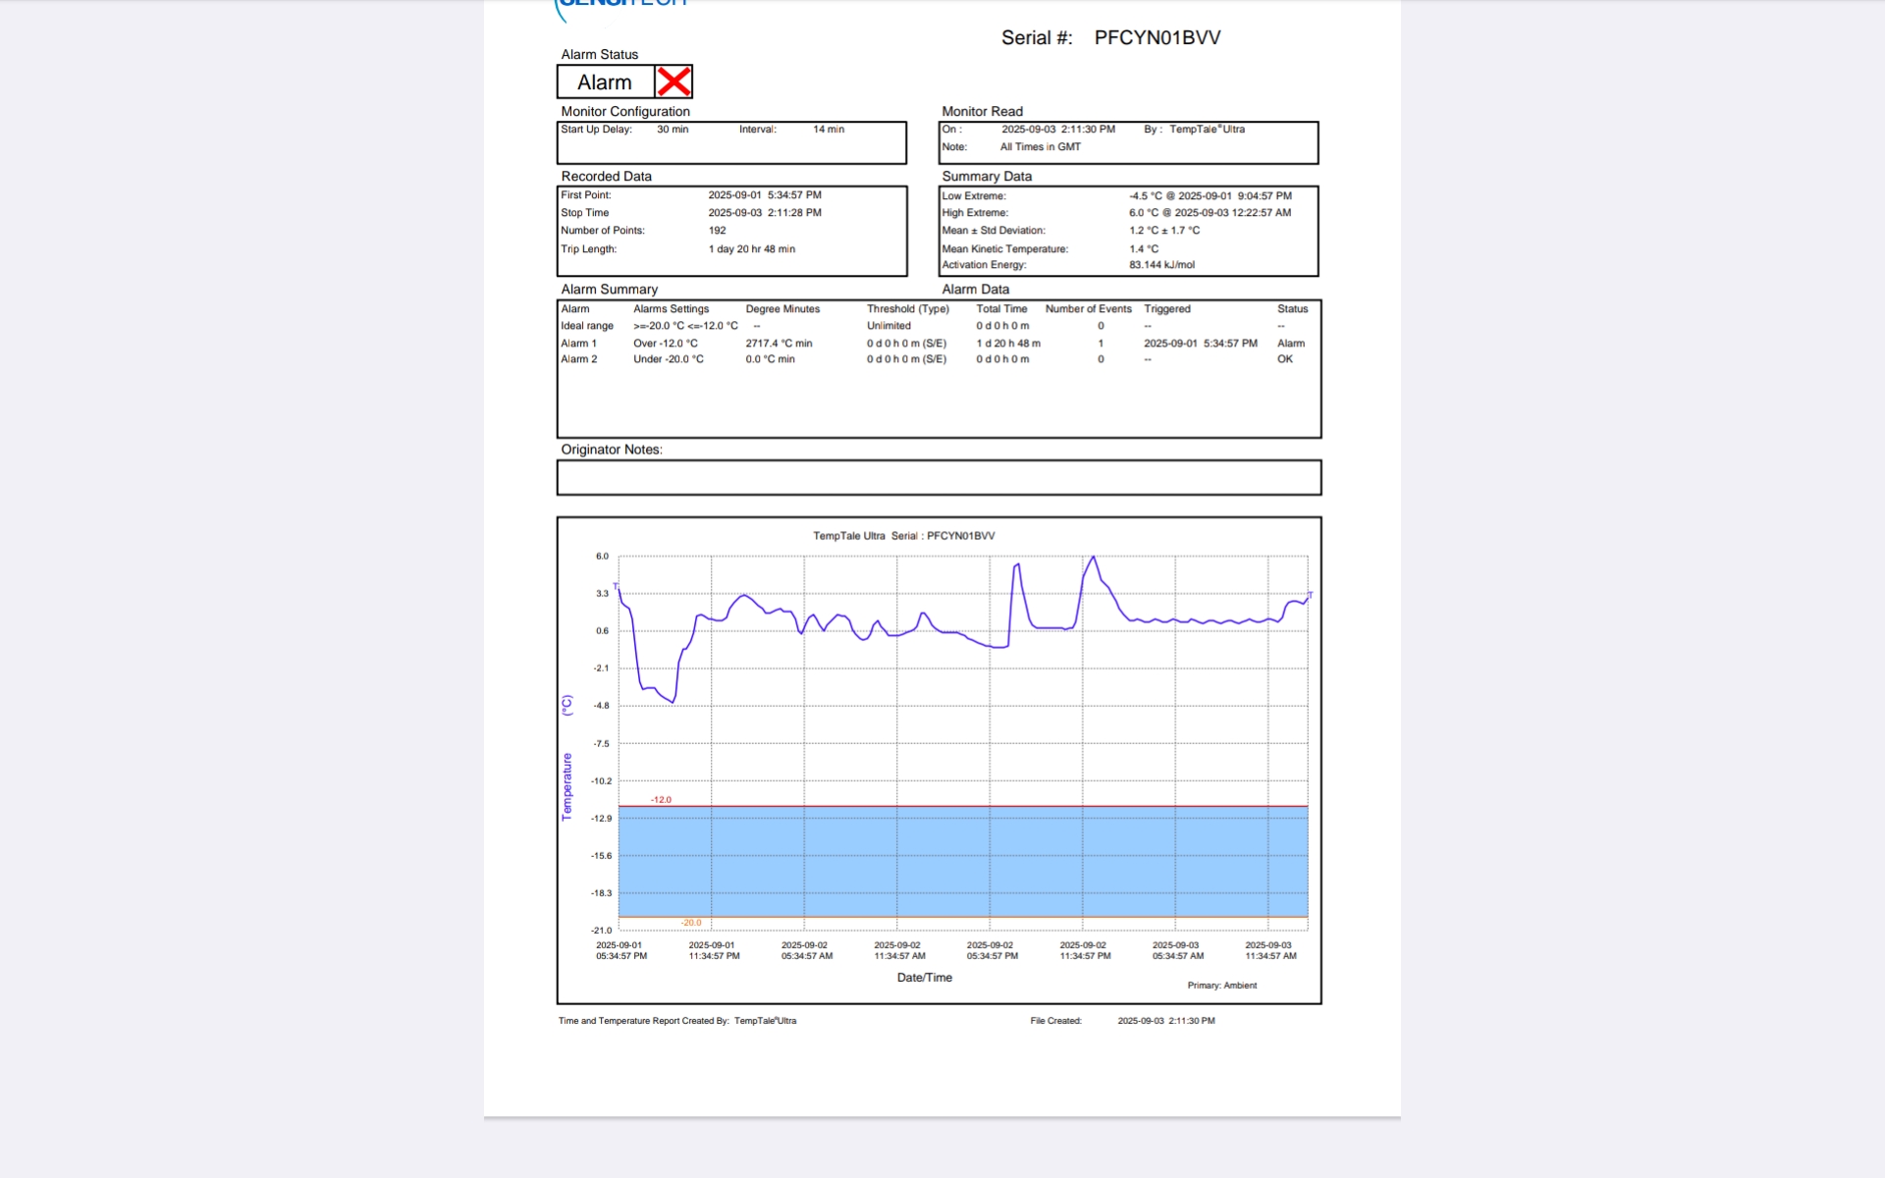Click the Alarm 2 row label

578,359
